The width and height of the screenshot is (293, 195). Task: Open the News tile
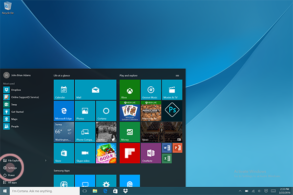(x=162, y=132)
